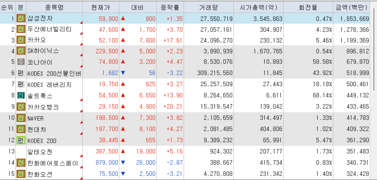Click the change rate +20.21

click(x=173, y=106)
